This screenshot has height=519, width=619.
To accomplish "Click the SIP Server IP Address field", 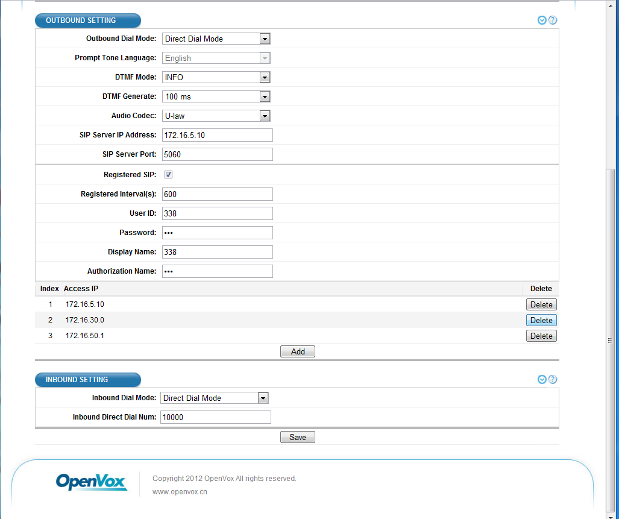I will 217,135.
